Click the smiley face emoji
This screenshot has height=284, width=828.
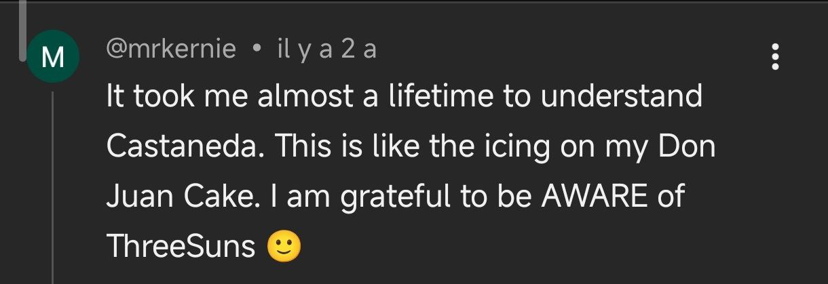click(x=284, y=247)
